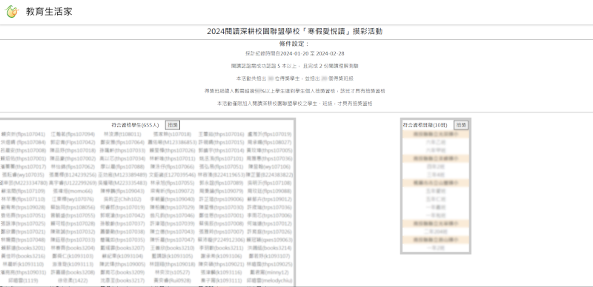Select student entry k1093103
Screen dimensions: 593x287
[x=73, y=256]
